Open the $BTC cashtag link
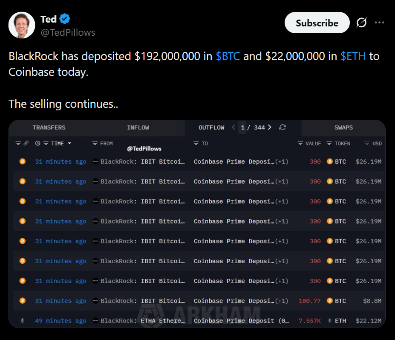 point(228,56)
